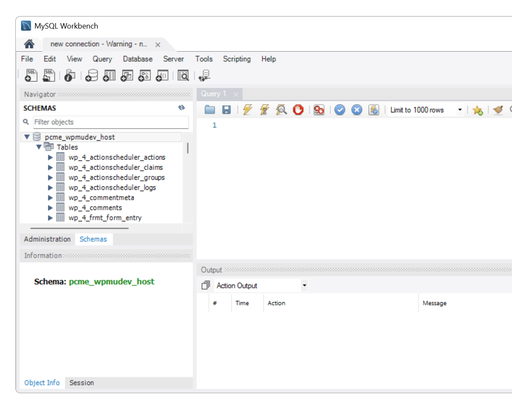The height and width of the screenshot is (411, 512).
Task: Expand the wp_4_actionscheduler_claims table
Action: tap(50, 168)
